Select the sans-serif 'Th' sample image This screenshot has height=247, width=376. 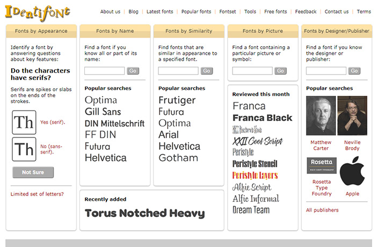(x=24, y=149)
